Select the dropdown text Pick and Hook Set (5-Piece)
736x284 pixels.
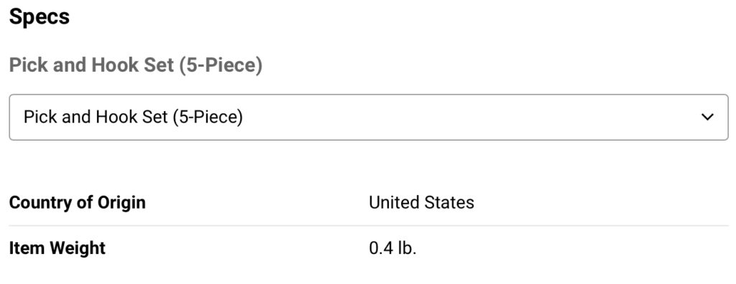coord(133,117)
